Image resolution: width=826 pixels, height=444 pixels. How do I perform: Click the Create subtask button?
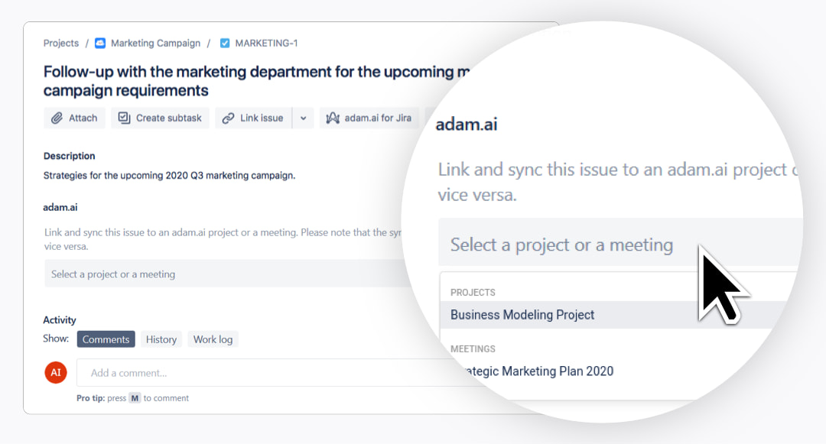click(160, 118)
